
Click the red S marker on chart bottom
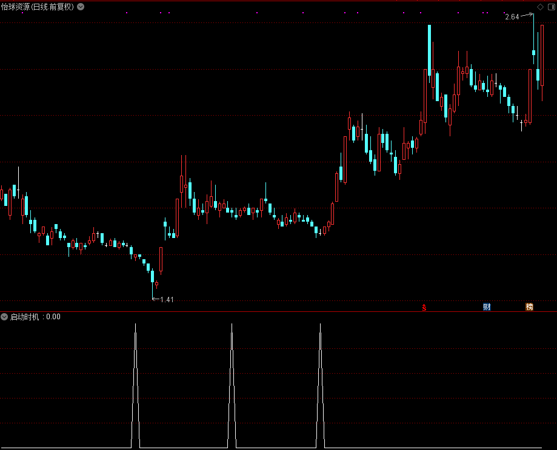click(424, 307)
